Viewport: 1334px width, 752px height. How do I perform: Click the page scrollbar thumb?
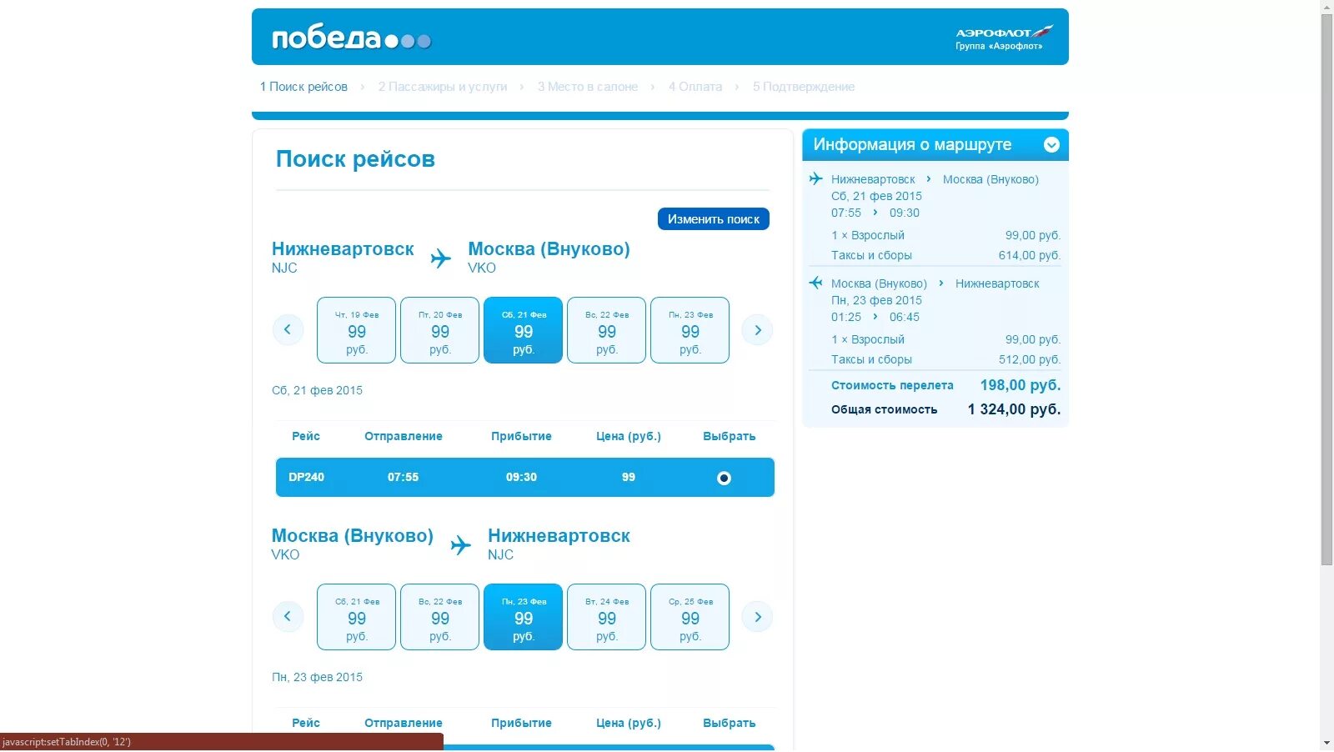point(1326,290)
